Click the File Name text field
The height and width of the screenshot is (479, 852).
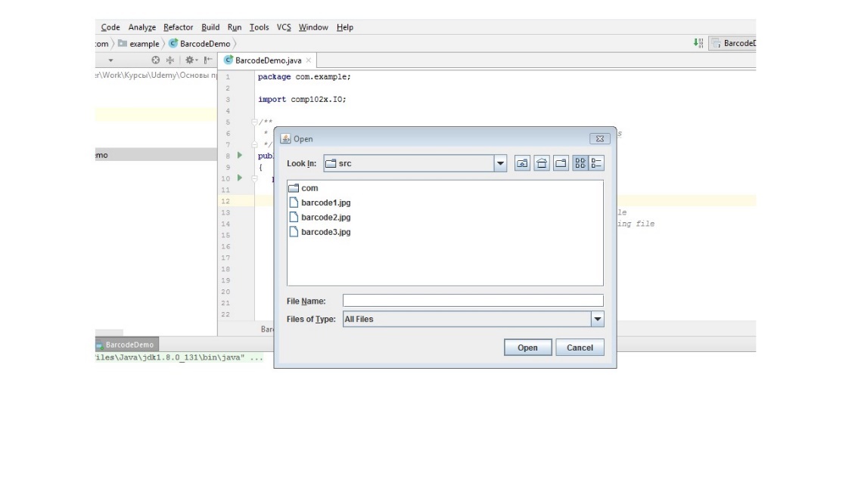click(x=472, y=301)
